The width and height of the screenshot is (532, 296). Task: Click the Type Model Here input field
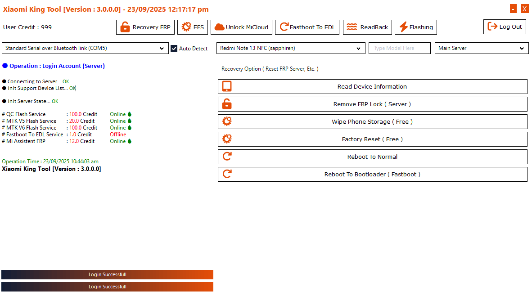[x=399, y=48]
